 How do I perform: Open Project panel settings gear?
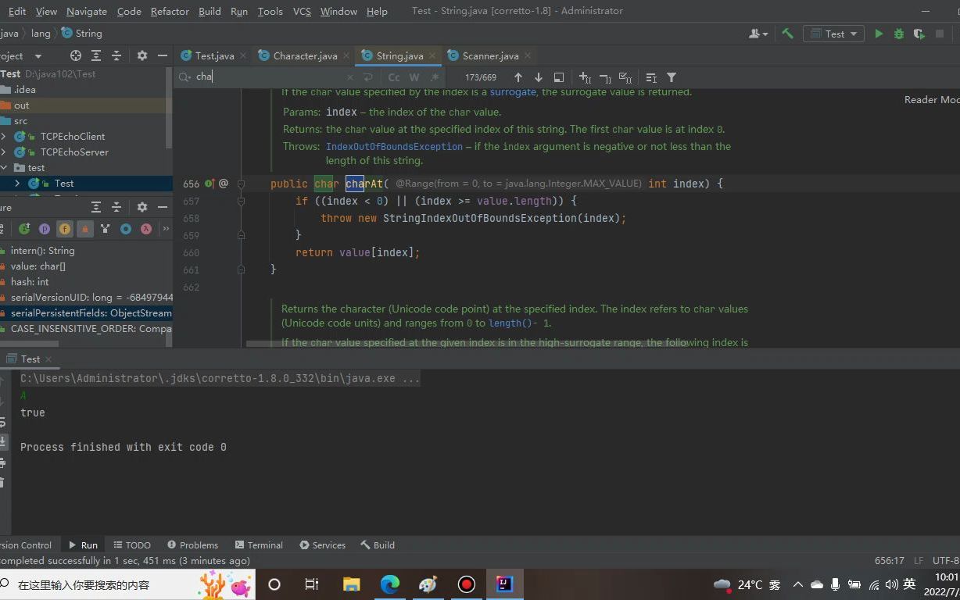[142, 55]
